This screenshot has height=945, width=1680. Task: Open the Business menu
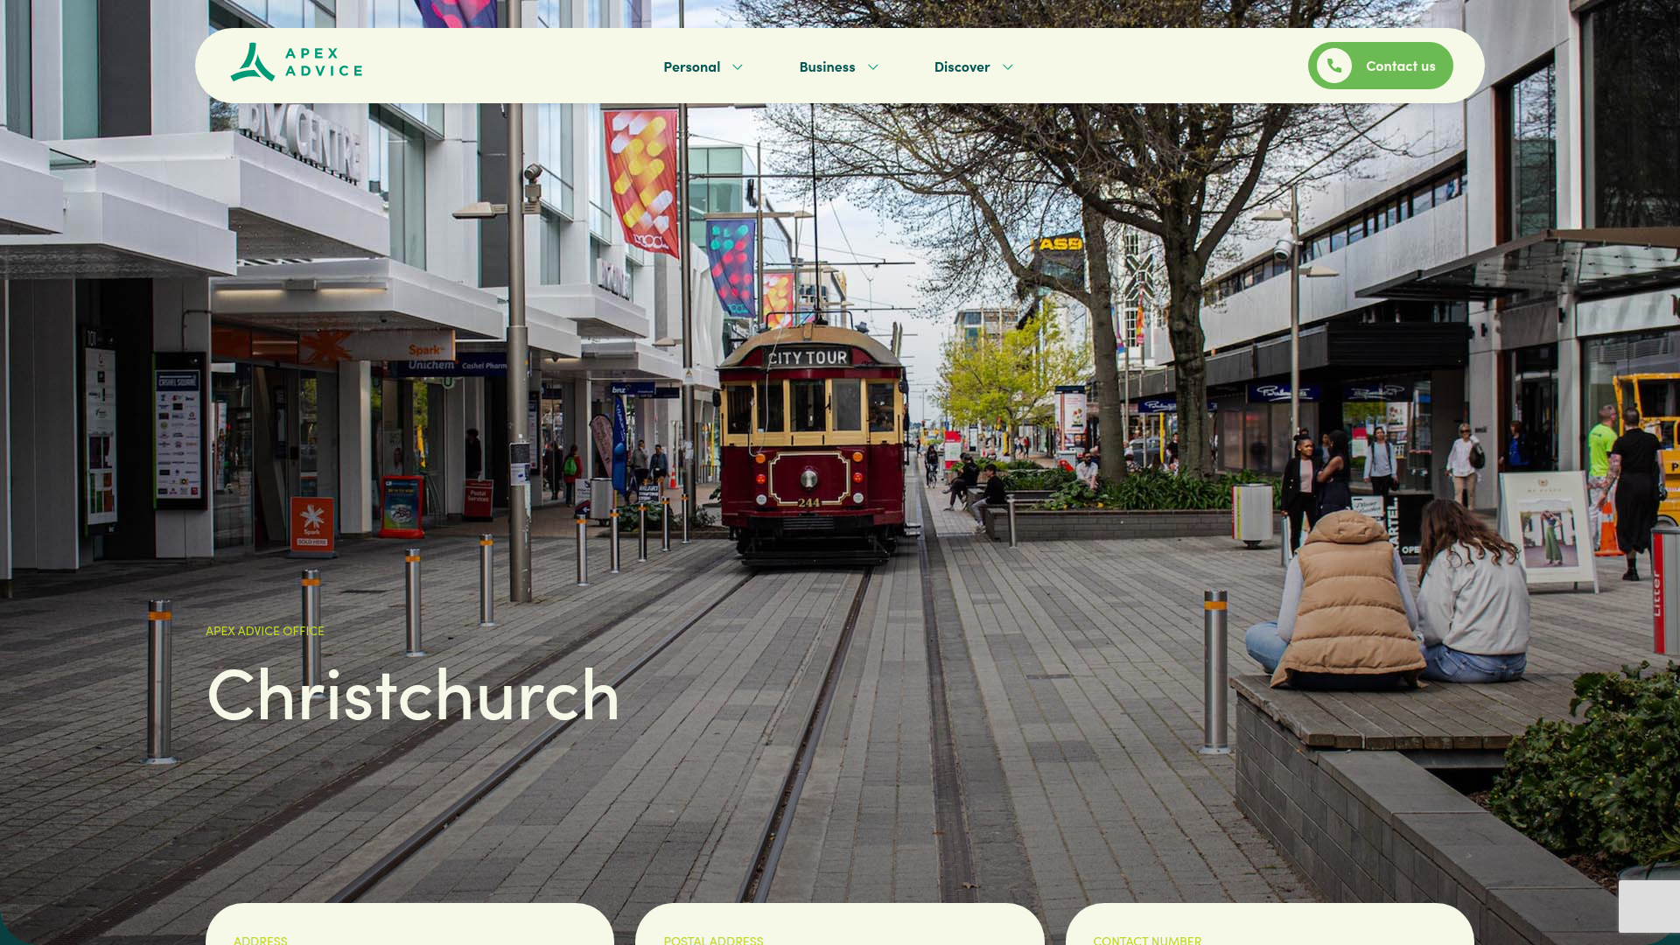(827, 66)
